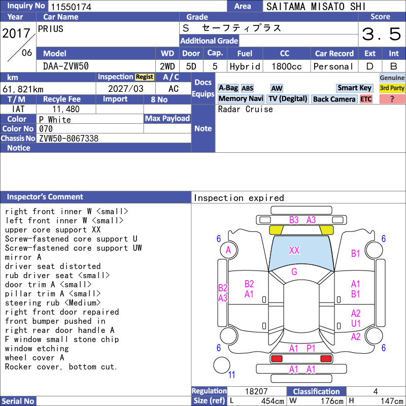The image size is (406, 406).
Task: Click the Genuine legend tag
Action: (x=392, y=78)
